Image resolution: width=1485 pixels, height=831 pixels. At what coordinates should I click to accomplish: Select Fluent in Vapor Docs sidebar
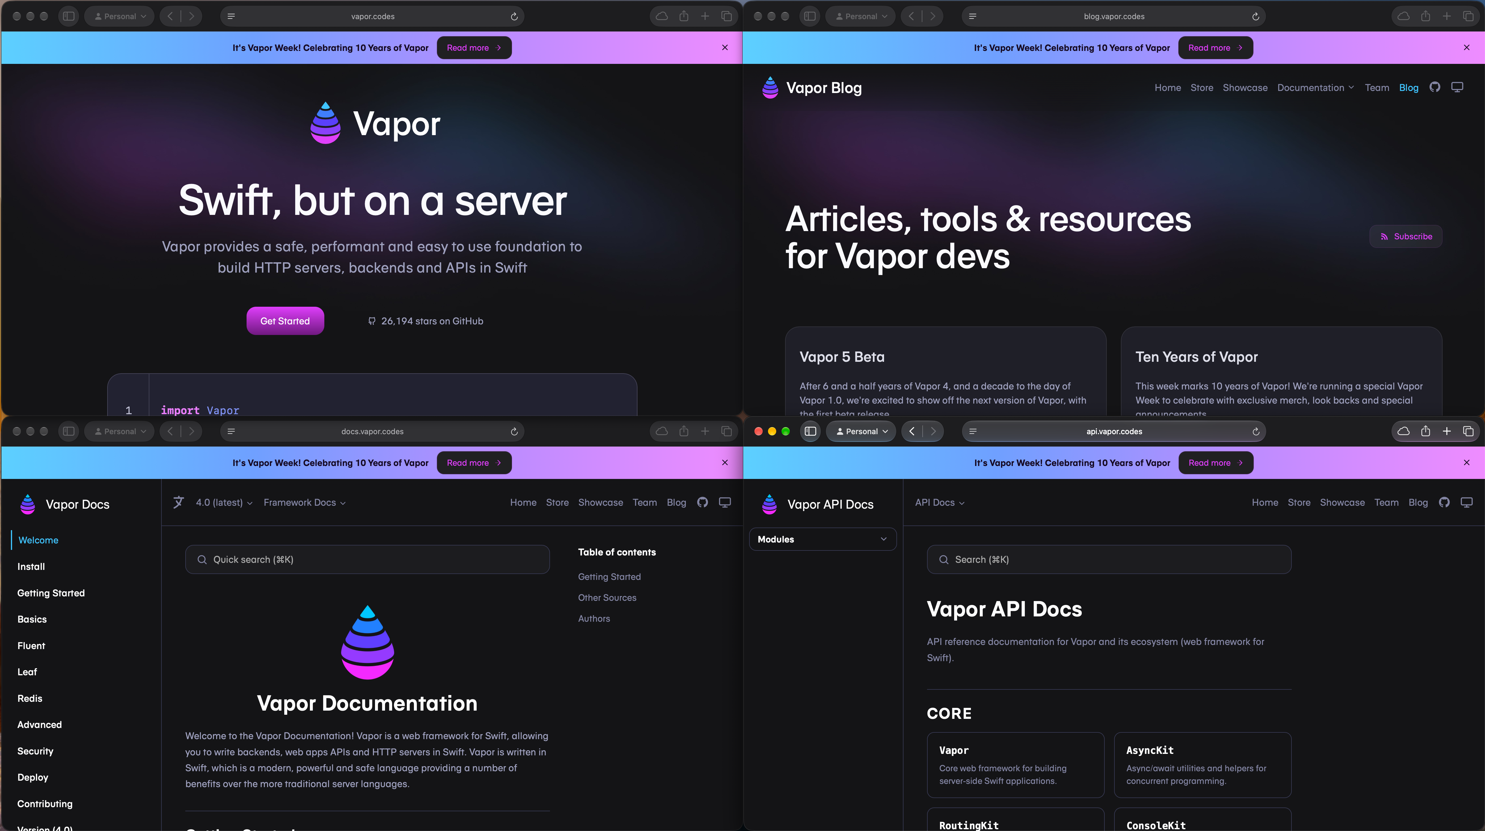[31, 646]
